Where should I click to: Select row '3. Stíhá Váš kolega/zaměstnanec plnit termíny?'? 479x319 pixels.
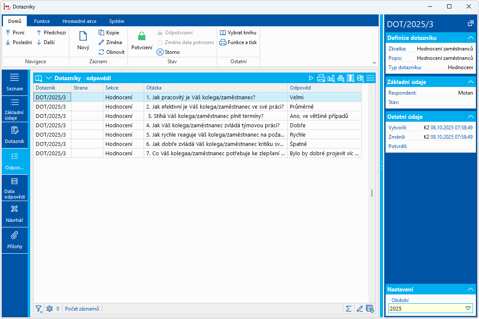pos(197,116)
